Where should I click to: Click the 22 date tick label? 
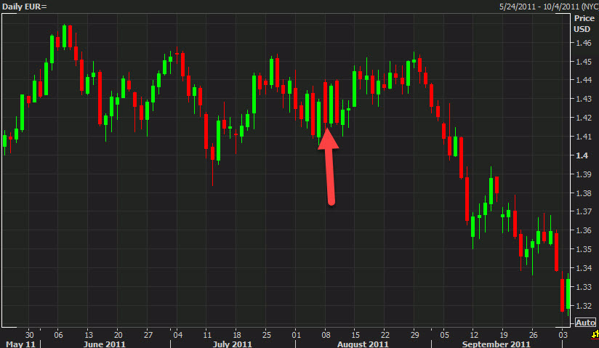[x=385, y=335]
